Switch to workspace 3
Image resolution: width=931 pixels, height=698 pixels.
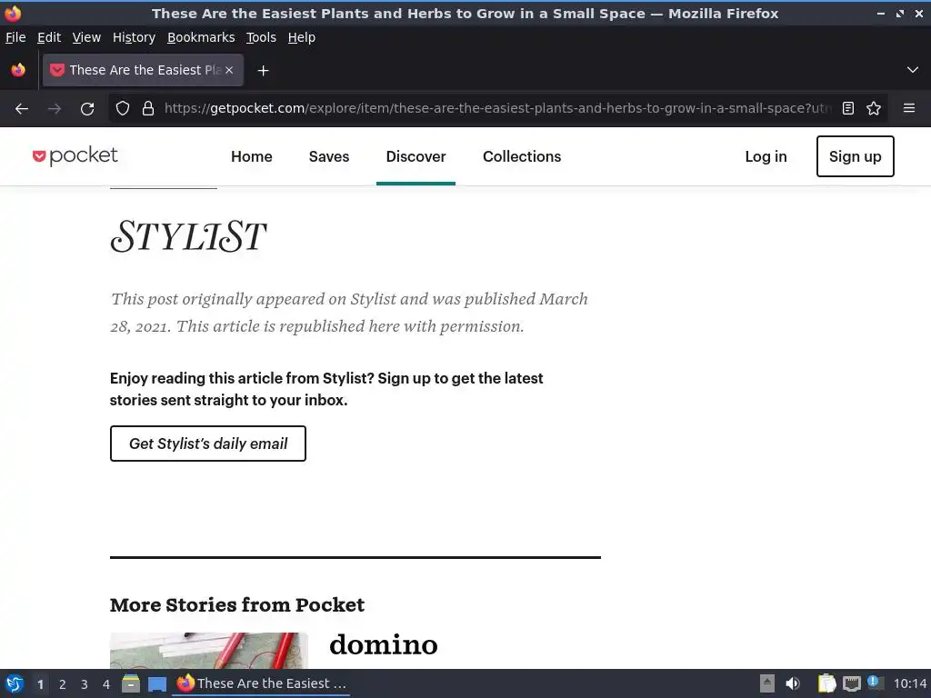click(x=85, y=684)
